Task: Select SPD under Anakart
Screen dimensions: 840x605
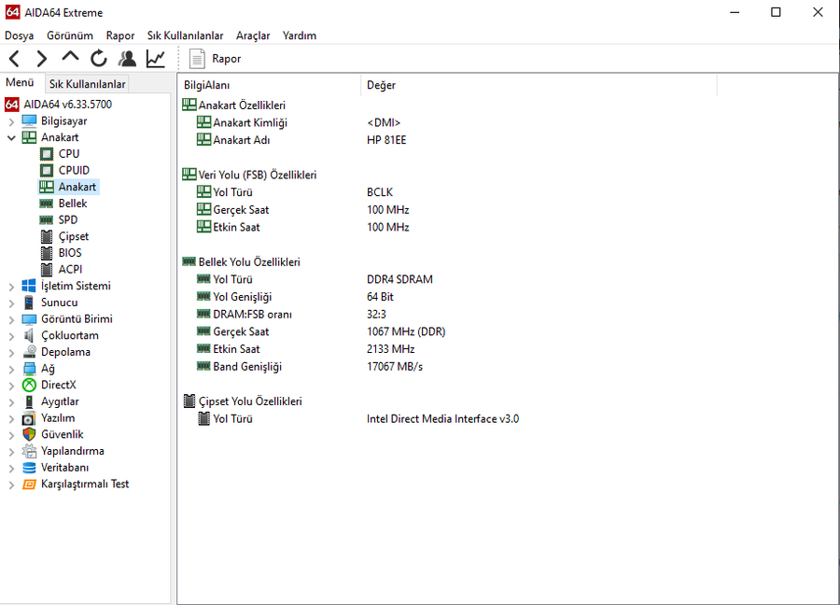Action: tap(68, 219)
